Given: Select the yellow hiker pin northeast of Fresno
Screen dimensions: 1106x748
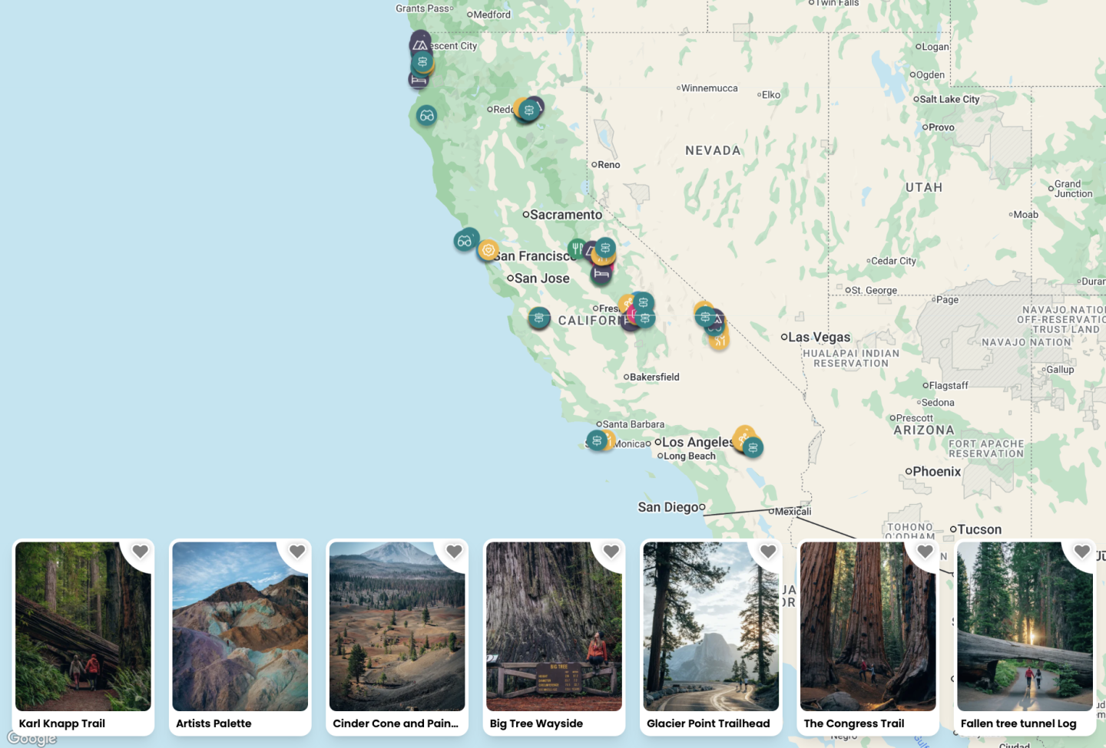Looking at the screenshot, I should click(627, 302).
